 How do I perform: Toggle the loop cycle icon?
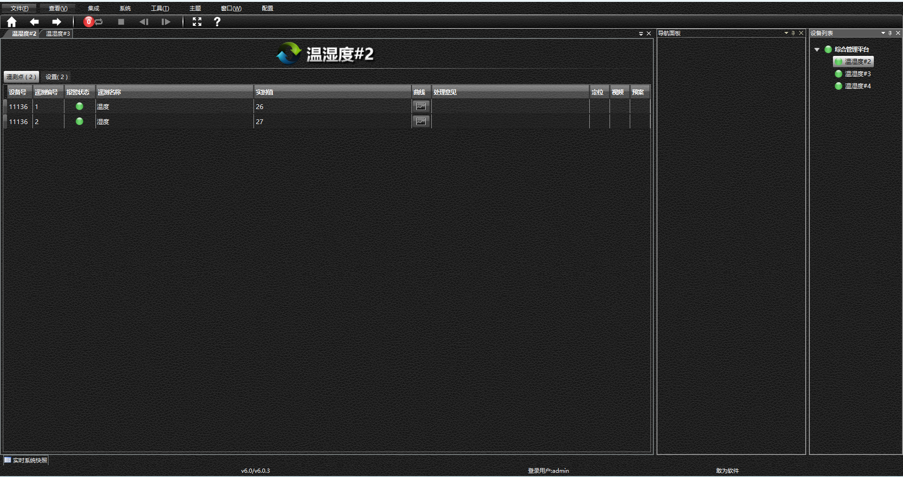click(99, 22)
